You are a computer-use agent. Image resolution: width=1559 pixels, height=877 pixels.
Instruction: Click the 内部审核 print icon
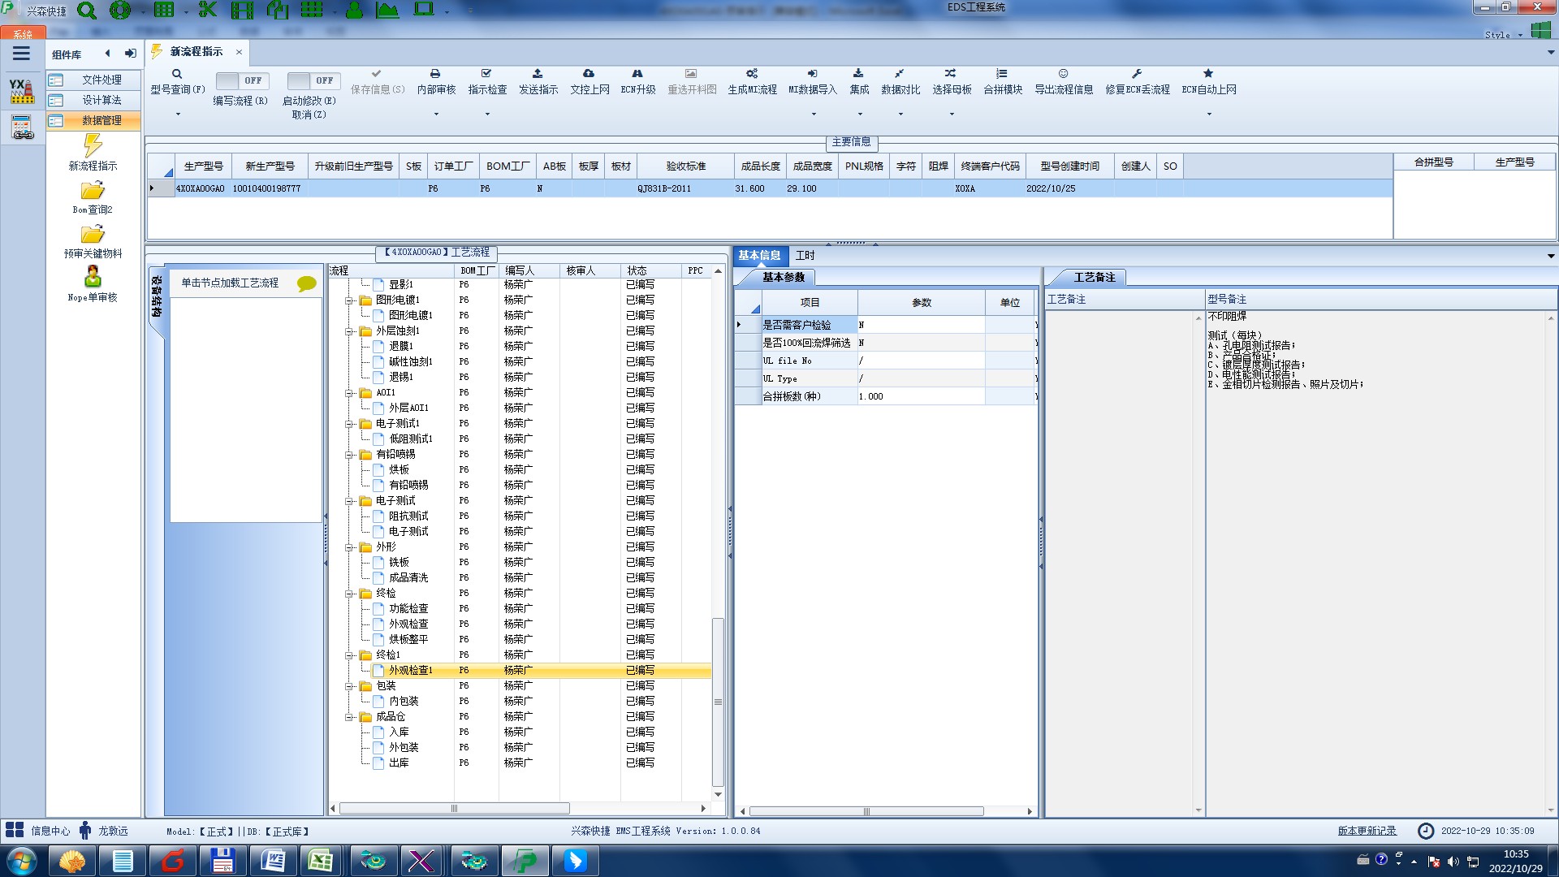[x=435, y=74]
